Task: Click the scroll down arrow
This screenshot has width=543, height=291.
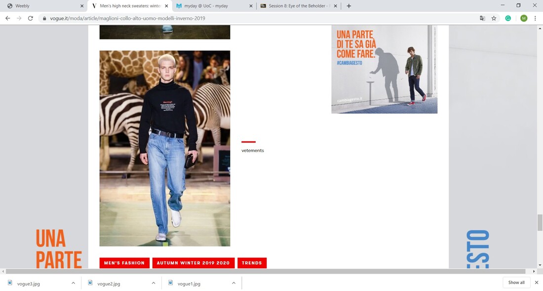Action: [x=540, y=265]
